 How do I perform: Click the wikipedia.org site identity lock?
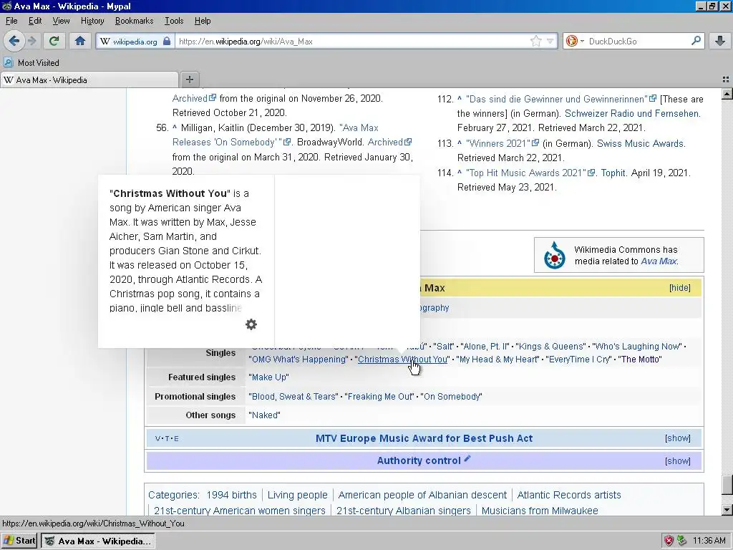pos(135,41)
